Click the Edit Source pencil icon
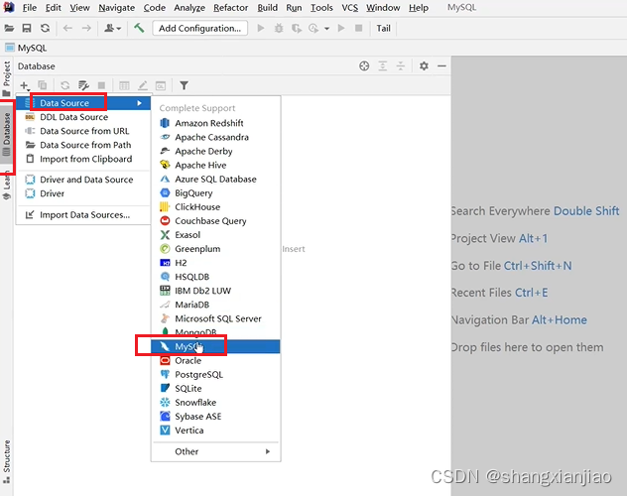This screenshot has height=496, width=627. coord(142,85)
